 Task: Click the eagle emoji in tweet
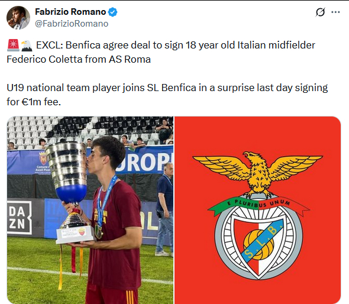27,46
